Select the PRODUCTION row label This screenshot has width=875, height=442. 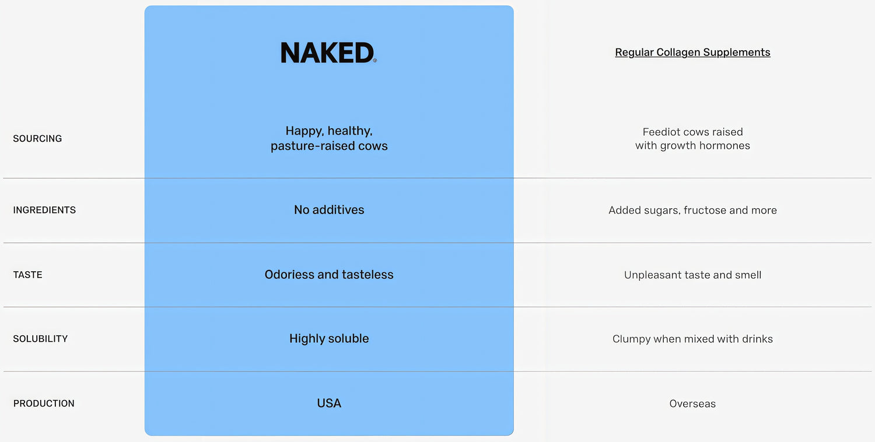[44, 404]
